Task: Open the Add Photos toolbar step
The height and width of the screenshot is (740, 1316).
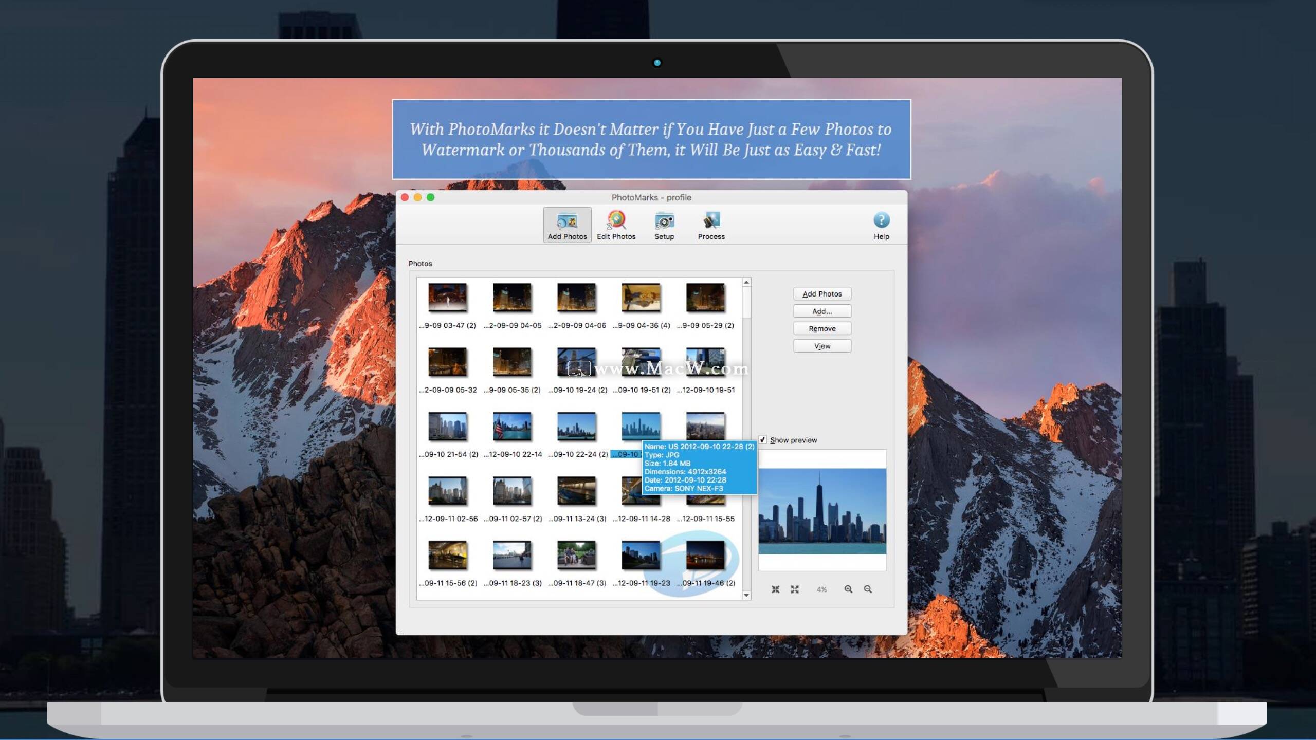Action: click(567, 225)
